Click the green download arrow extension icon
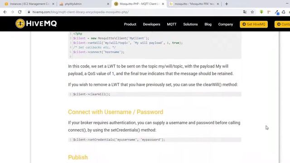 click(261, 12)
